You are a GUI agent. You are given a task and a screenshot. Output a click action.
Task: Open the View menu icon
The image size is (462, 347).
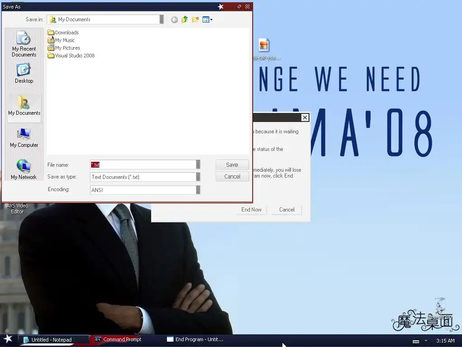tap(208, 20)
